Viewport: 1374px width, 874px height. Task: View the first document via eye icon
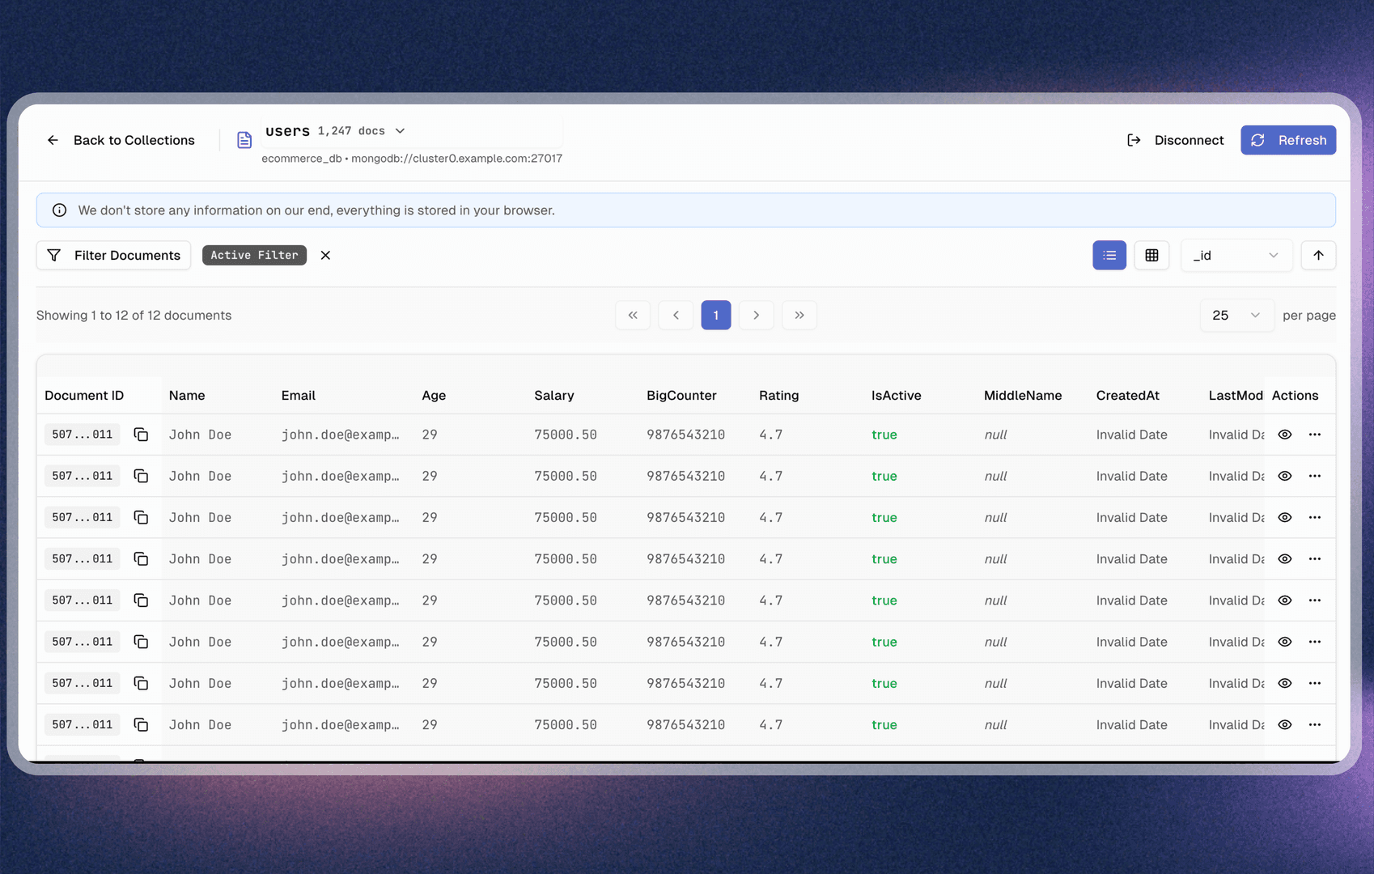click(x=1284, y=435)
